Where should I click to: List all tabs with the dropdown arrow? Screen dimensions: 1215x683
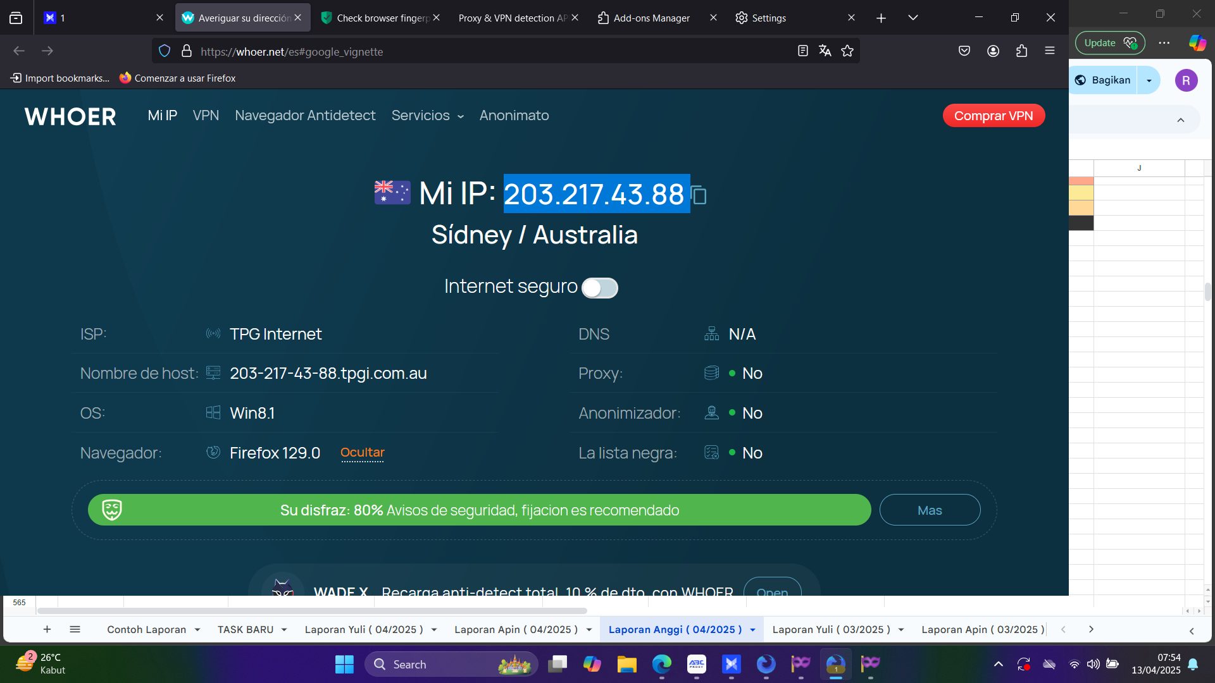[913, 18]
